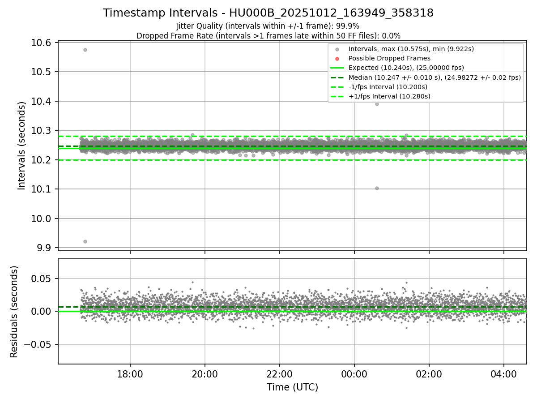Click the outlier point near 10.39s after 00:00
This screenshot has width=537, height=403.
(377, 104)
